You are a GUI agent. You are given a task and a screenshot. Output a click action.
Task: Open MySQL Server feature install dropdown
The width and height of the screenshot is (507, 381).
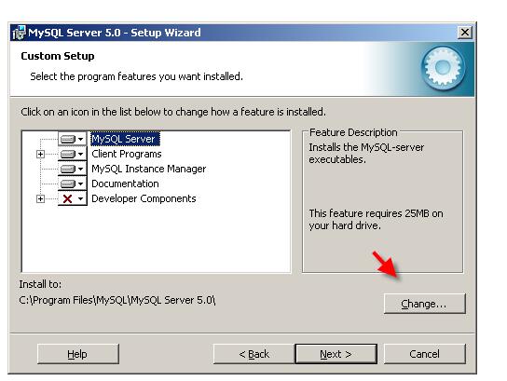[x=73, y=139]
